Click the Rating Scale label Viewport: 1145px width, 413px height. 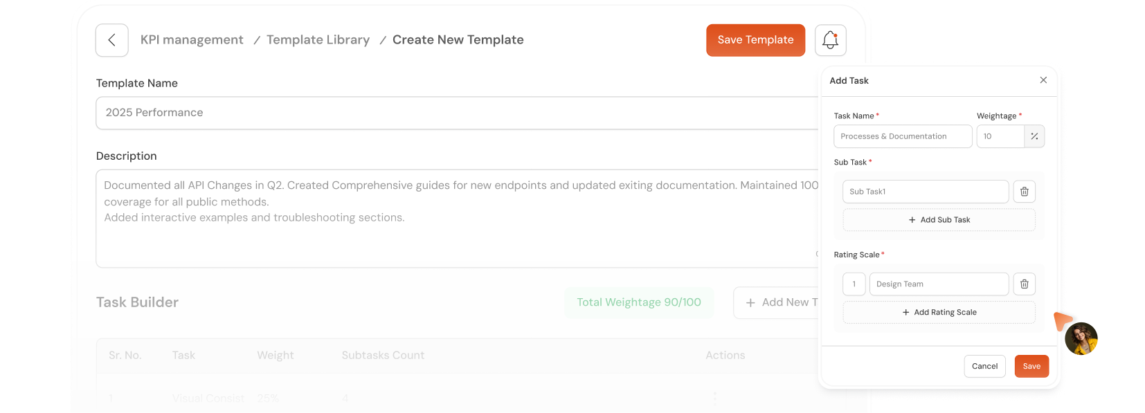(856, 255)
